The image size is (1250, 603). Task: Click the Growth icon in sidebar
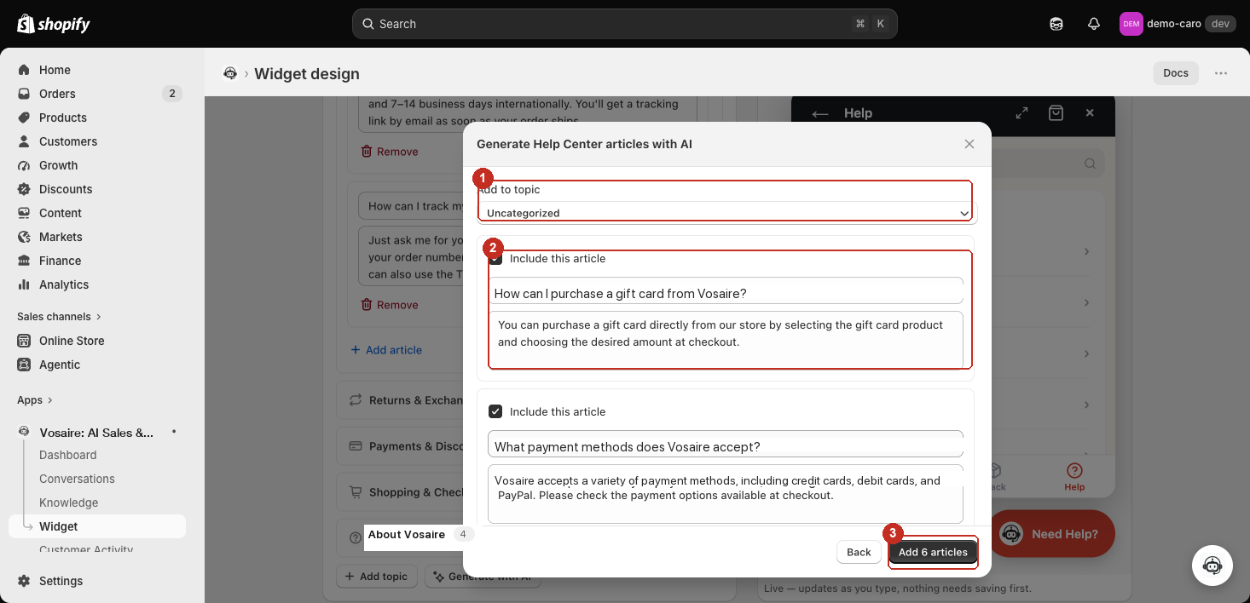24,165
